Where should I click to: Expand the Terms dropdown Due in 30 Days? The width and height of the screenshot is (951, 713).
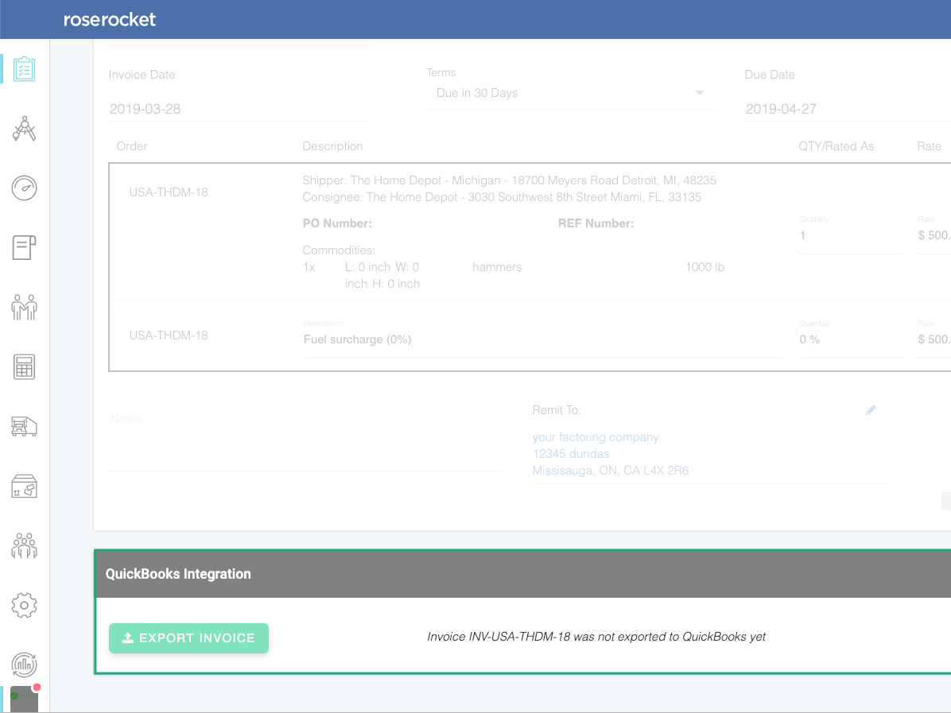570,93
